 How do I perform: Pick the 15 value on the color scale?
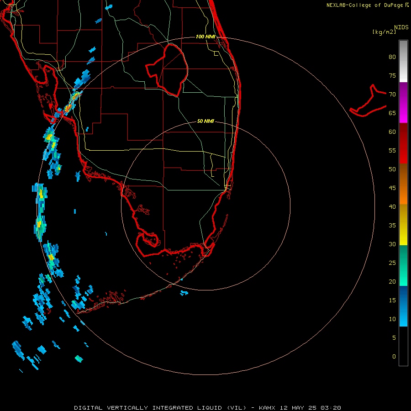pyautogui.click(x=392, y=300)
